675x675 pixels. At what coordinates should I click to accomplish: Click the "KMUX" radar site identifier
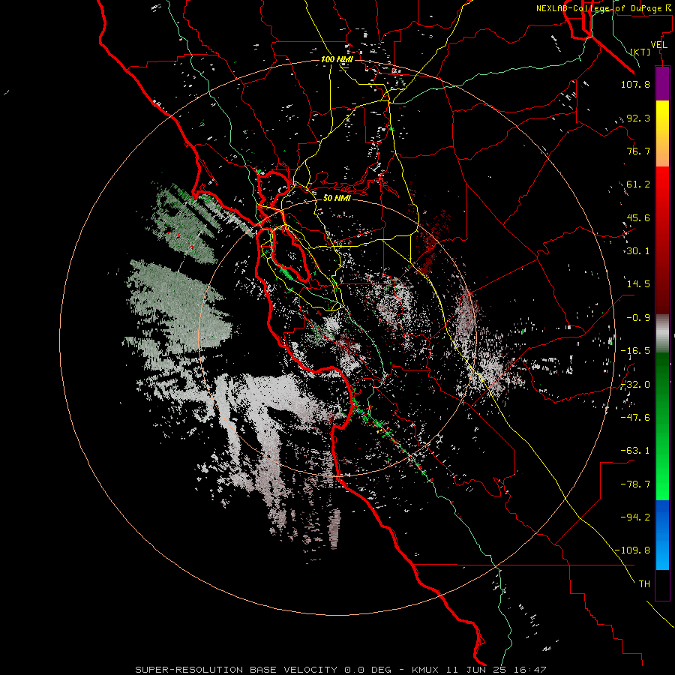(425, 670)
